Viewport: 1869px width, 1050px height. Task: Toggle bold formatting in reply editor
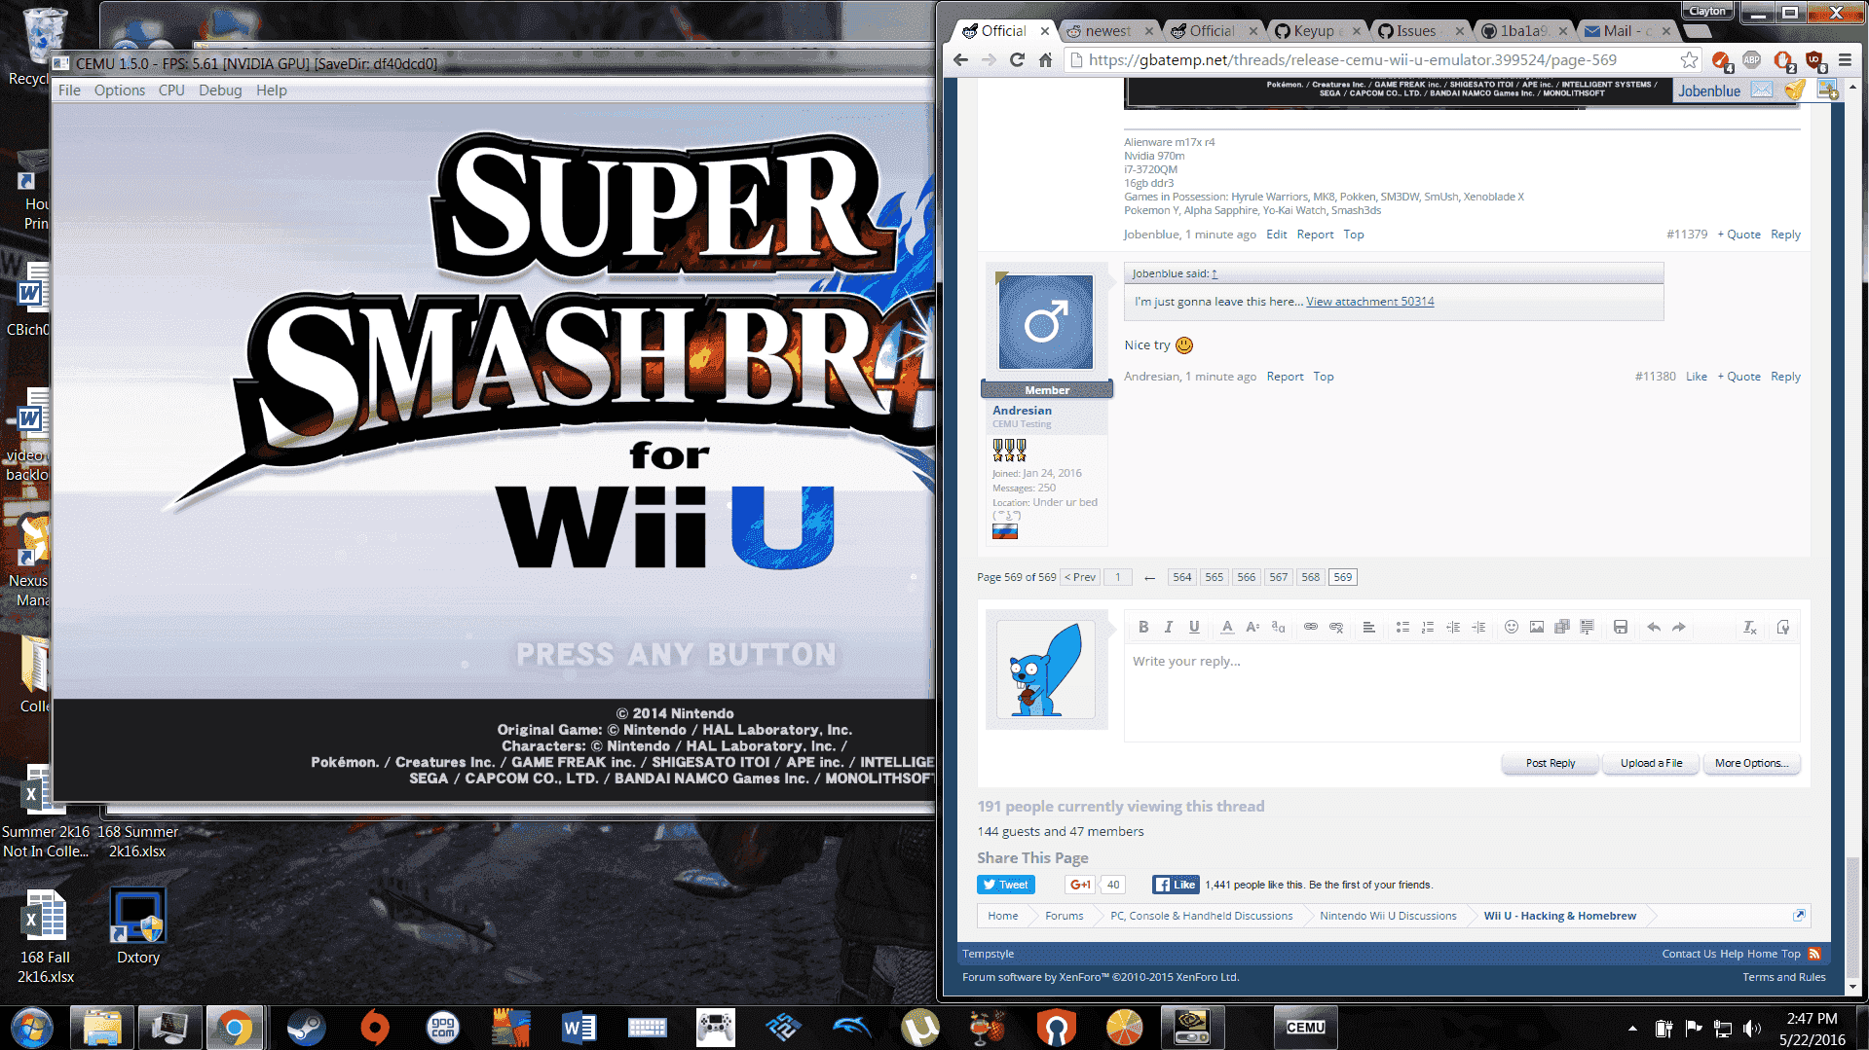[1143, 628]
